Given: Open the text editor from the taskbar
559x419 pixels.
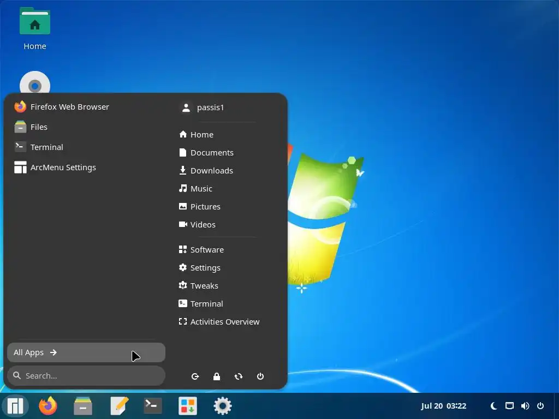Looking at the screenshot, I should [118, 406].
